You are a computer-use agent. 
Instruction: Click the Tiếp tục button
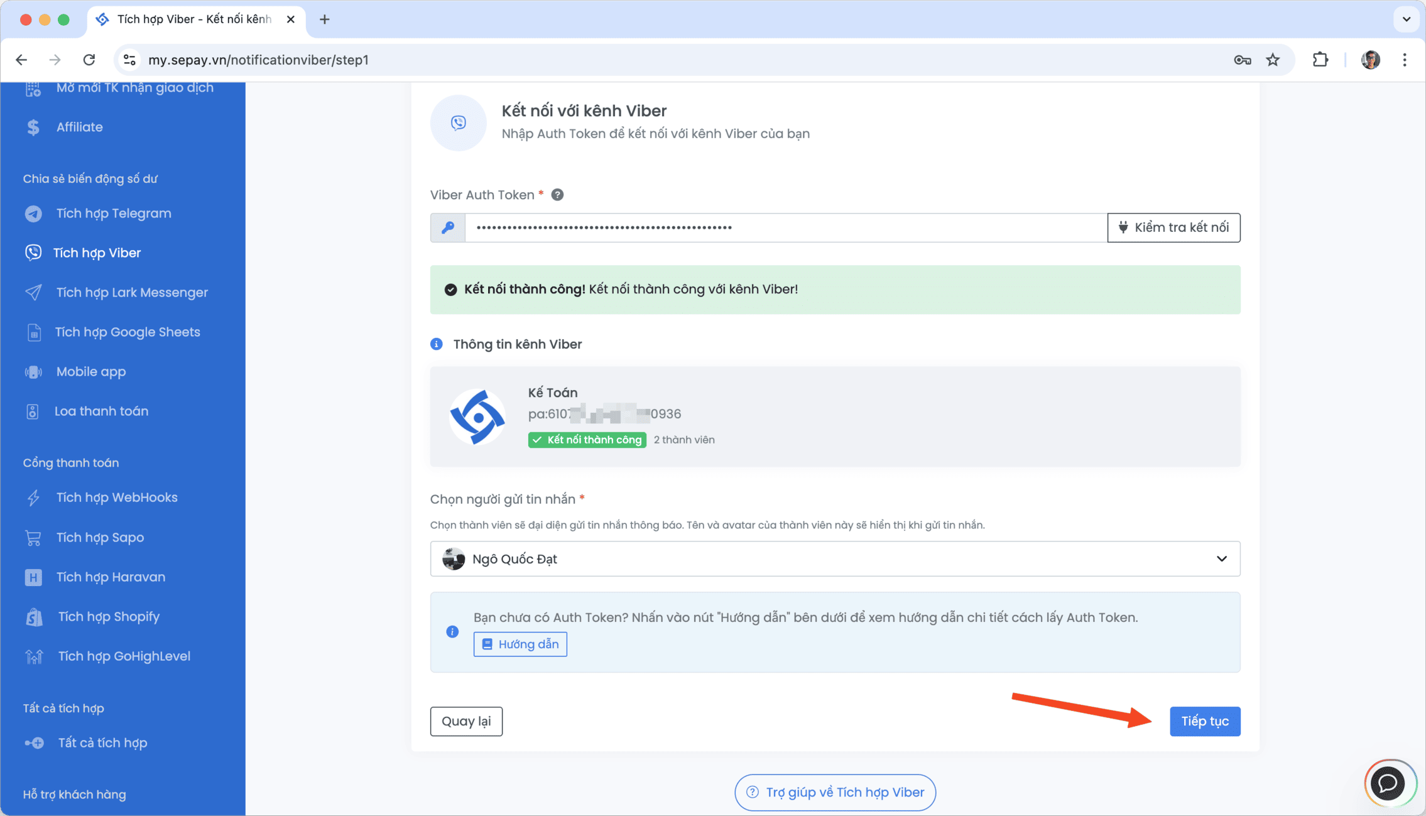(x=1205, y=721)
